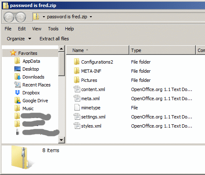
Task: Select the content.xml file icon
Action: tap(77, 89)
